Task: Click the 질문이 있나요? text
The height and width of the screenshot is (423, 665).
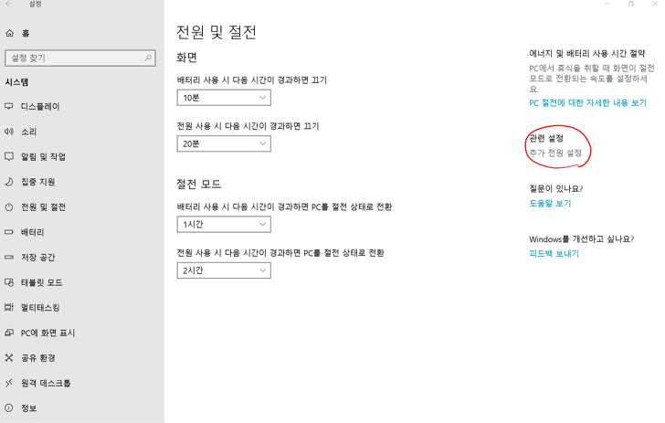Action: point(556,188)
